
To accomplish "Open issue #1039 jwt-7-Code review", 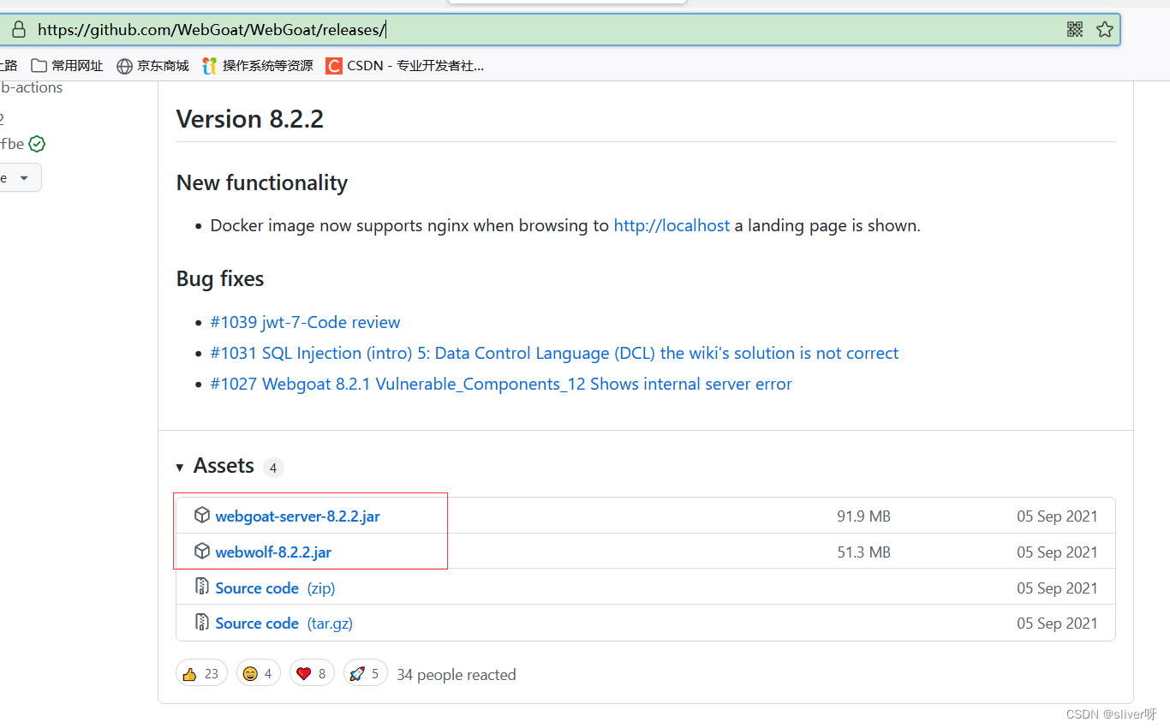I will coord(305,323).
